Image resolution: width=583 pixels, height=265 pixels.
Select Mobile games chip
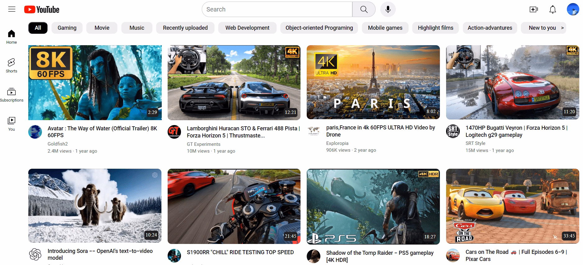pyautogui.click(x=385, y=28)
